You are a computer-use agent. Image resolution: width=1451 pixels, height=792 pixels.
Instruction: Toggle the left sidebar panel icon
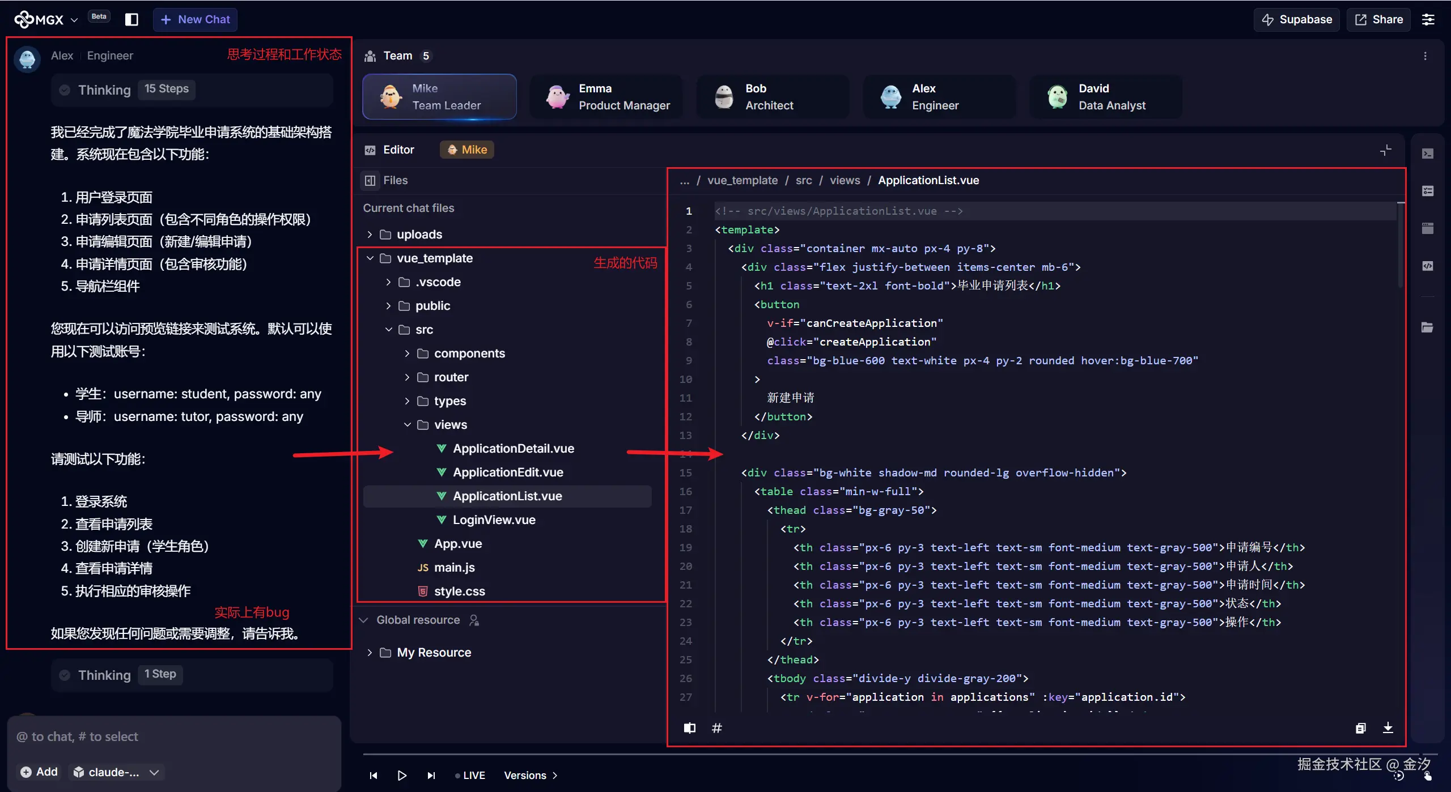pyautogui.click(x=131, y=19)
